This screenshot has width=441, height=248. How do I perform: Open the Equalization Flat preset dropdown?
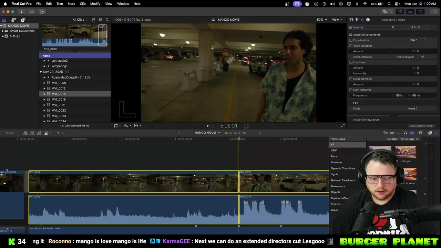click(x=414, y=40)
